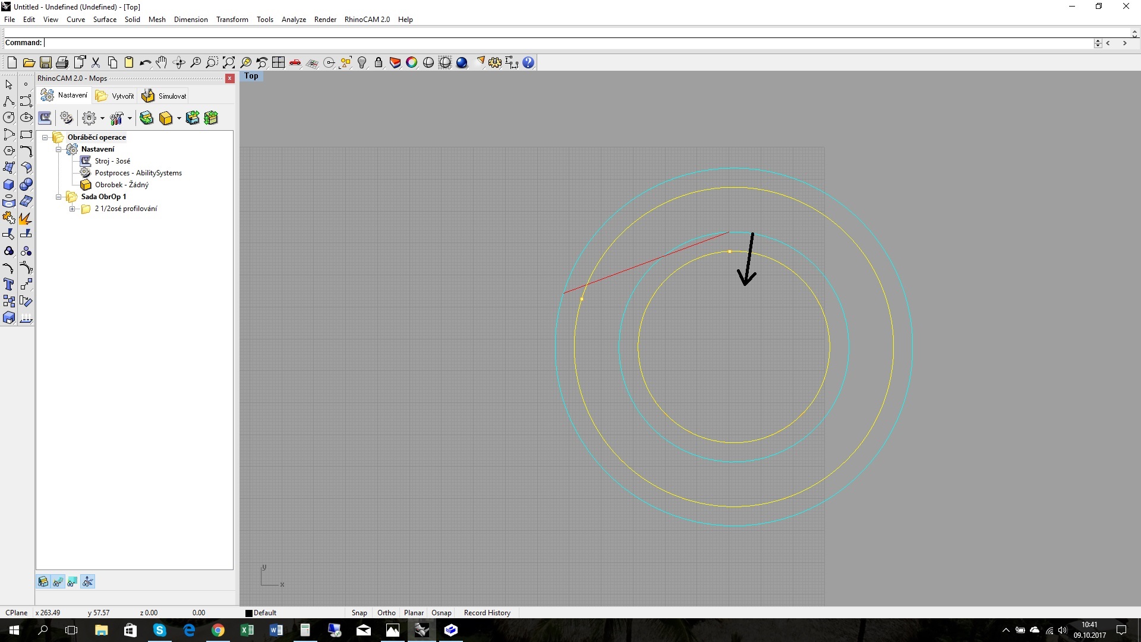Collapse the Sada ObrOp 1 tree node
This screenshot has height=642, width=1141.
[59, 197]
